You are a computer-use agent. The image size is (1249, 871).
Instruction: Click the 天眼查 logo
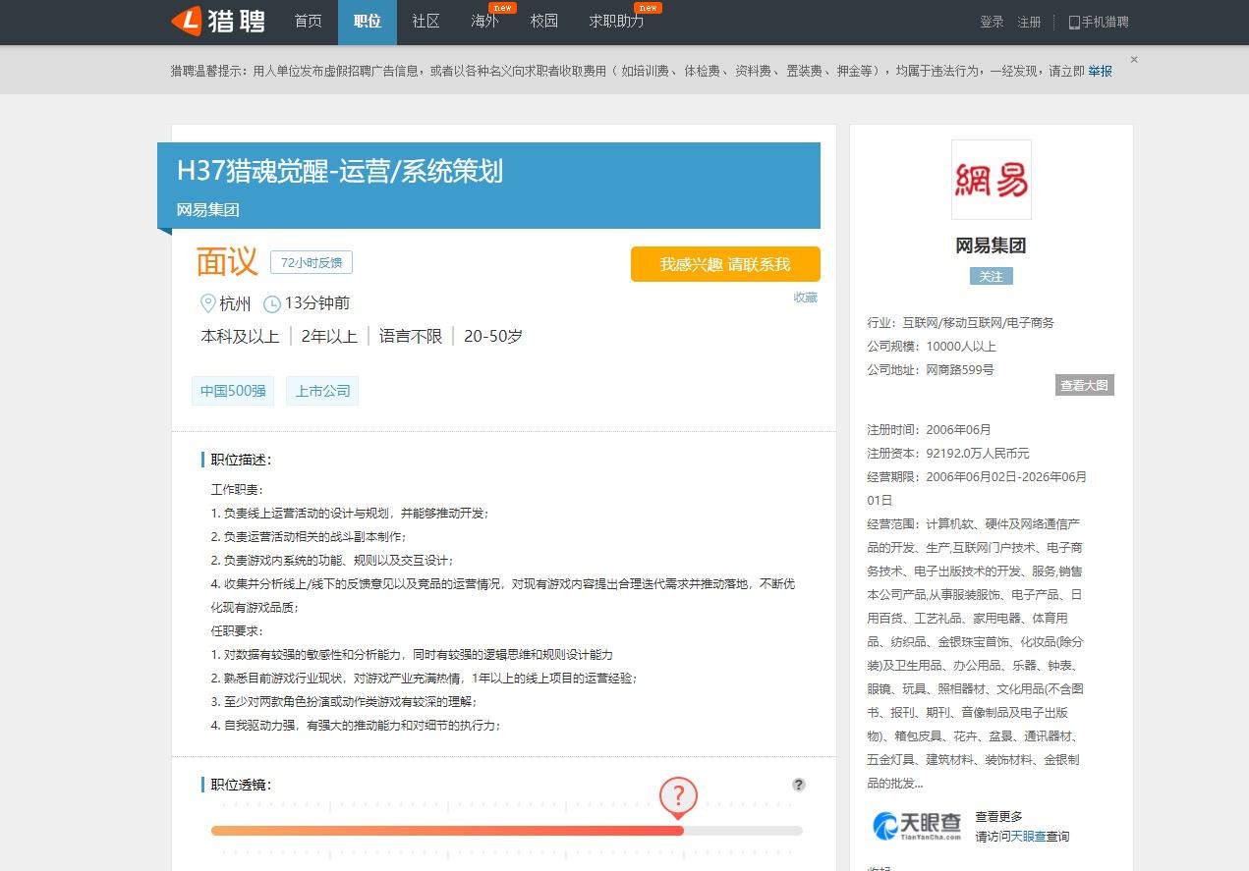click(917, 825)
